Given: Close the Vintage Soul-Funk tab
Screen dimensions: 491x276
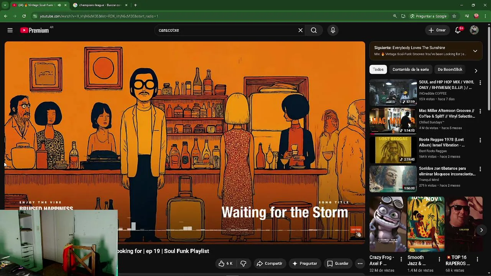Looking at the screenshot, I should pos(65,5).
